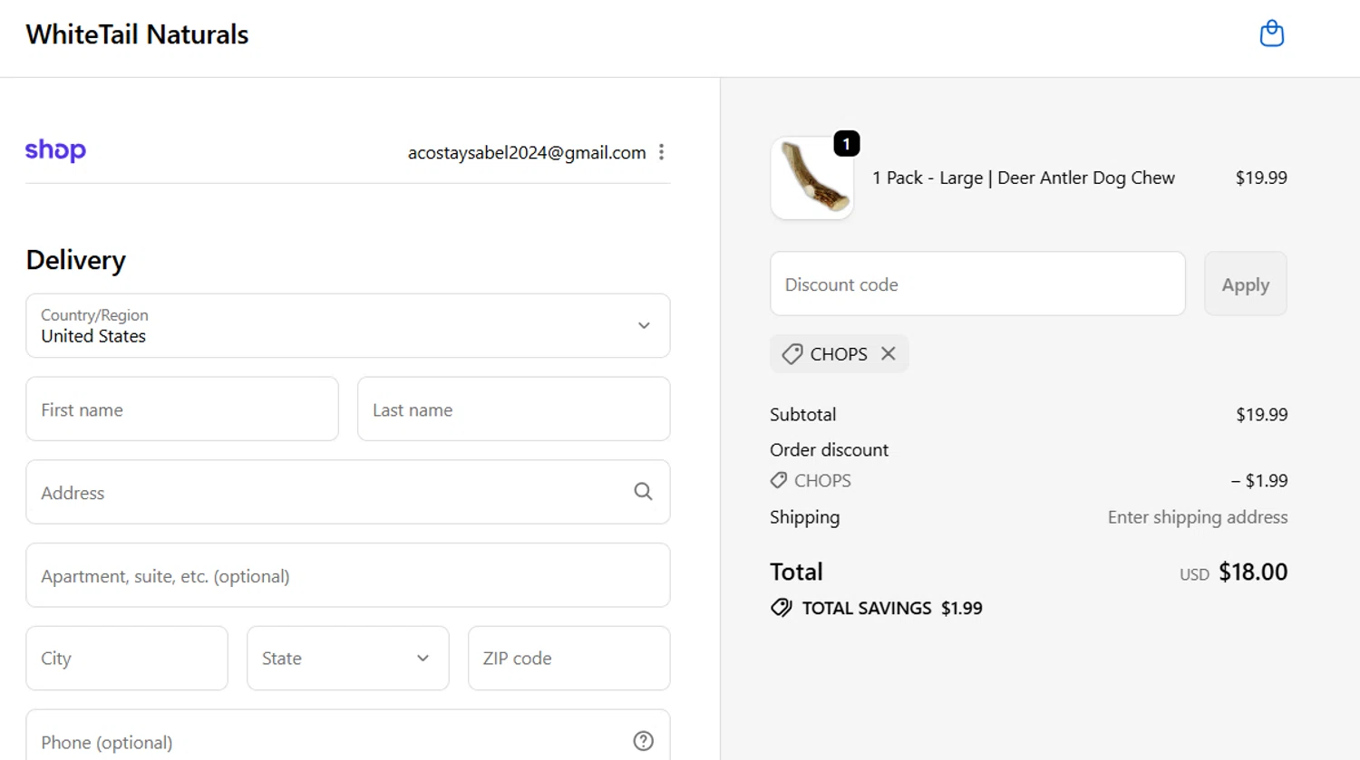Click the – $1.99 discount amount
The image size is (1360, 760).
click(x=1259, y=481)
